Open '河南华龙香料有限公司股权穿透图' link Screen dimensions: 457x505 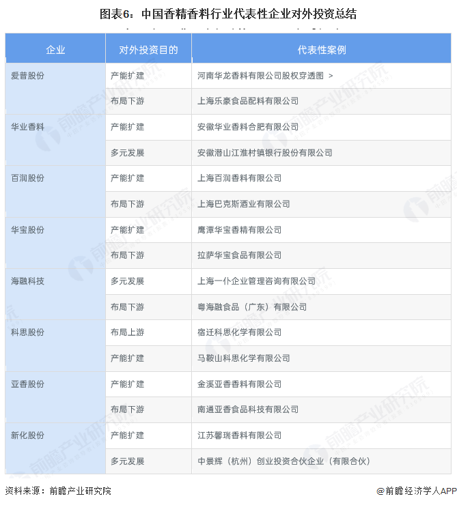tap(264, 76)
